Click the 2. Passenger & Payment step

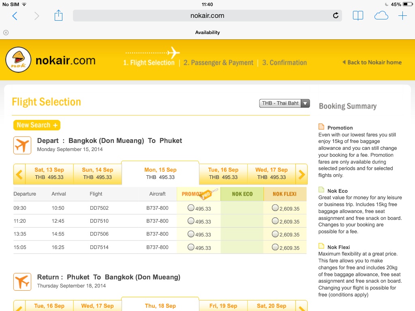218,63
